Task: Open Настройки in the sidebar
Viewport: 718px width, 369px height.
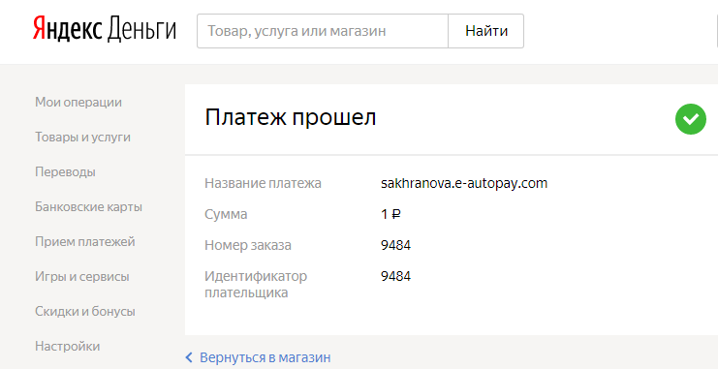Action: click(68, 346)
